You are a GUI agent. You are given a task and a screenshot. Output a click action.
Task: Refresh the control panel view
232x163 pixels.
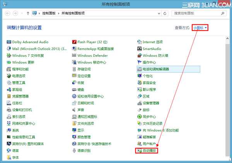(x=165, y=14)
